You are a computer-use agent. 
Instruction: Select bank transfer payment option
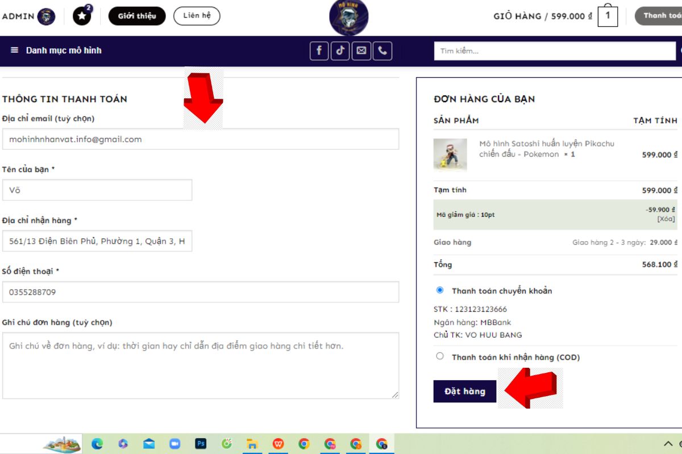click(x=440, y=290)
